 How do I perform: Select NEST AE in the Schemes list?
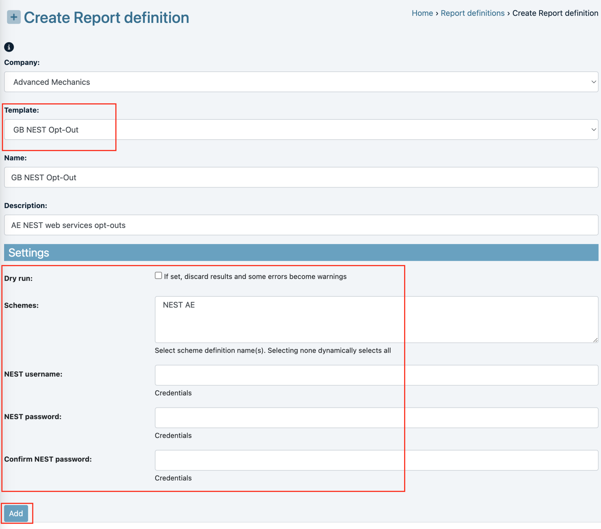click(179, 305)
